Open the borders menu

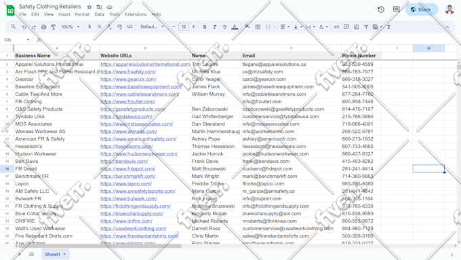point(258,27)
